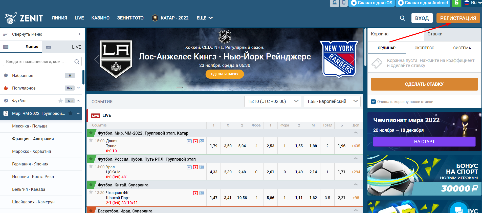The width and height of the screenshot is (482, 213).
Task: Open the support operator icon
Action: (x=334, y=3)
